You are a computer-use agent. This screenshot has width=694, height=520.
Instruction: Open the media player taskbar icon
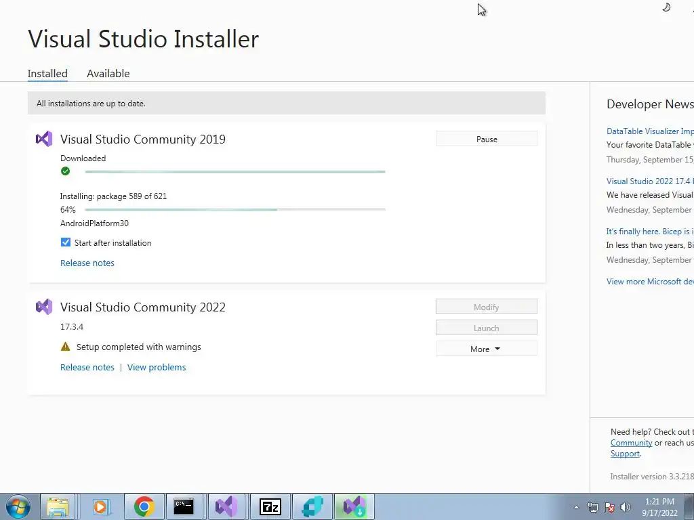click(100, 506)
